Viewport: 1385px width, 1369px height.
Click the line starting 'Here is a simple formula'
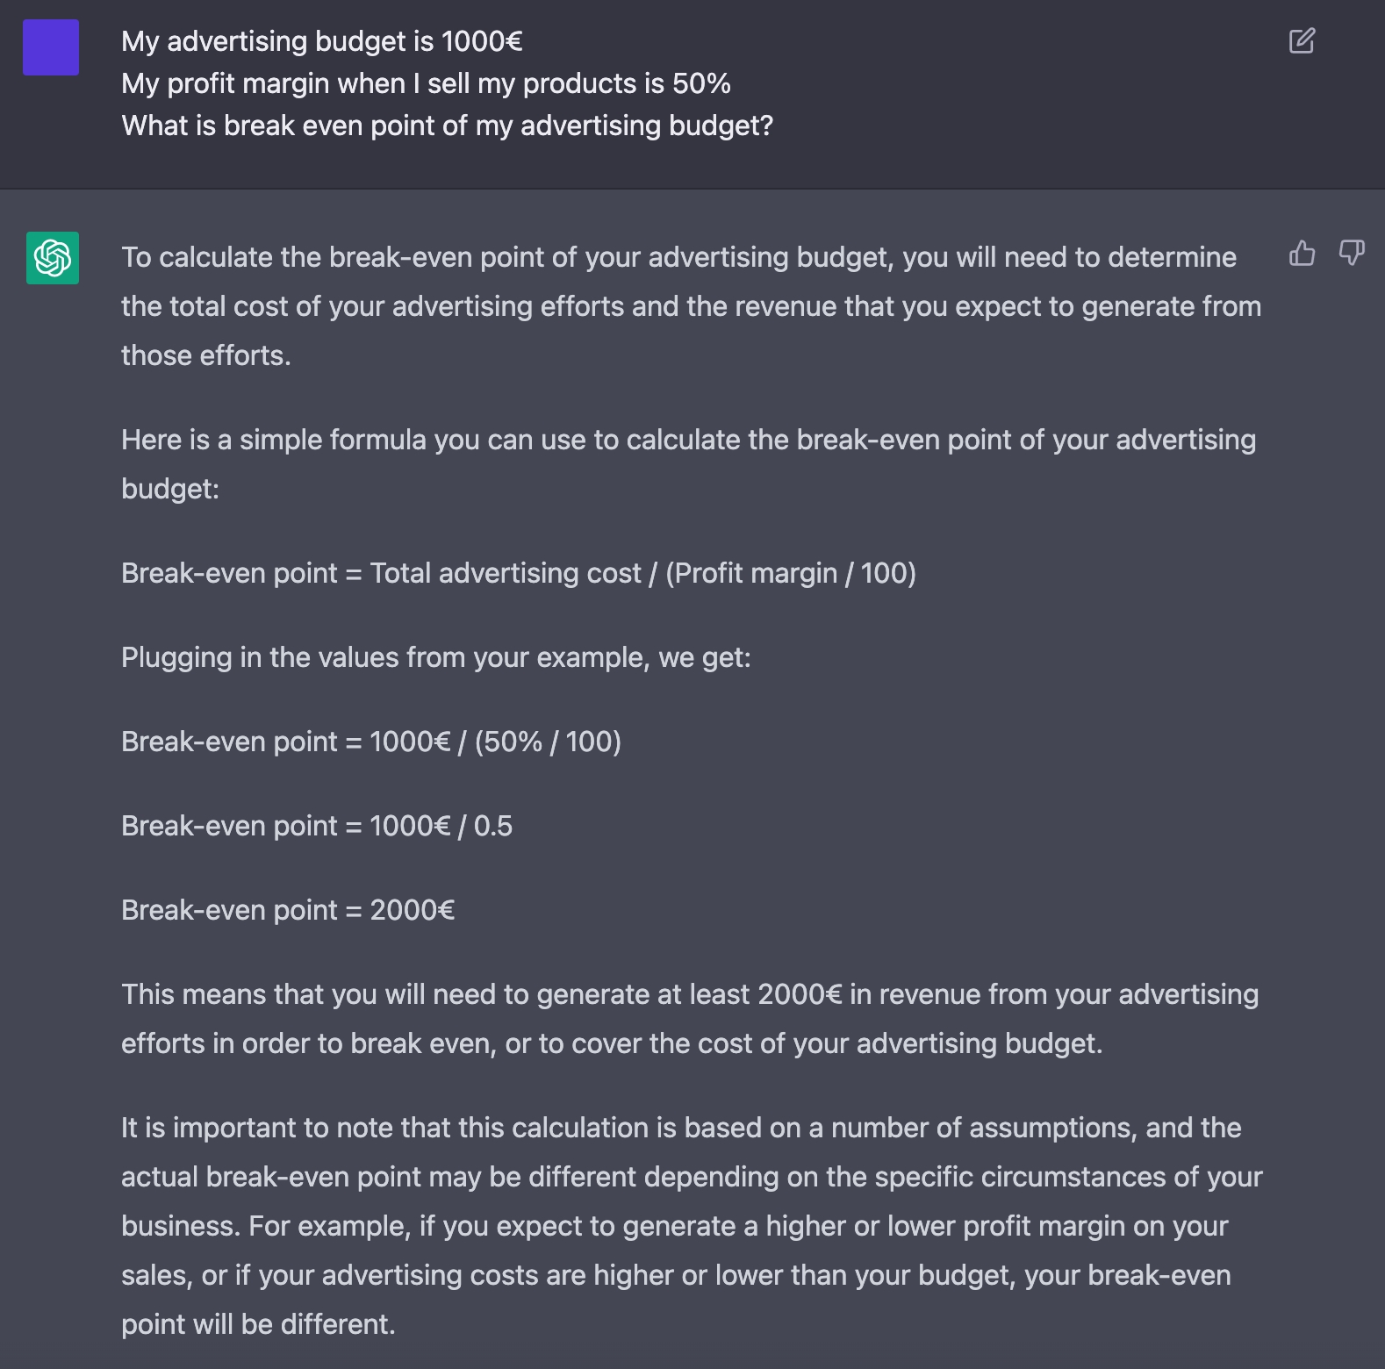click(x=689, y=440)
